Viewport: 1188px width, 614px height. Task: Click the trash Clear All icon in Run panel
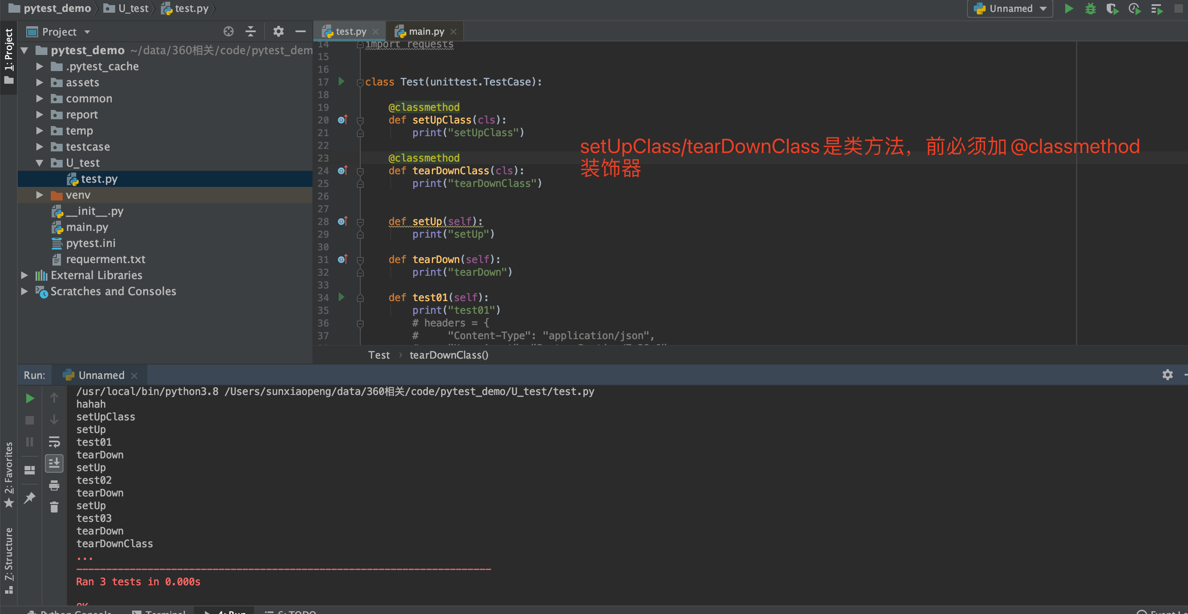(54, 507)
